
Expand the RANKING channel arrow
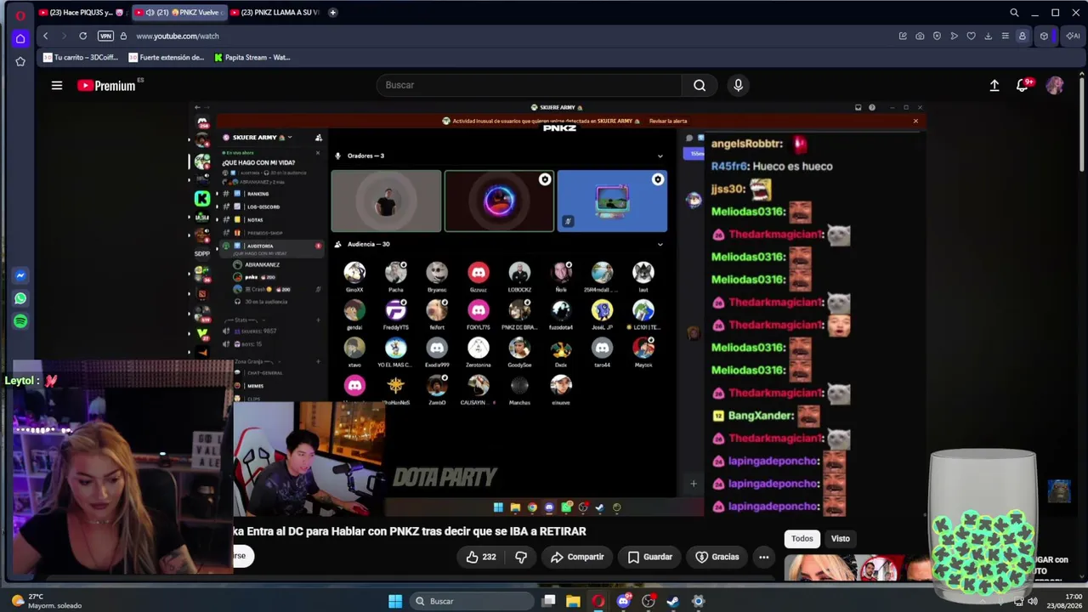217,194
